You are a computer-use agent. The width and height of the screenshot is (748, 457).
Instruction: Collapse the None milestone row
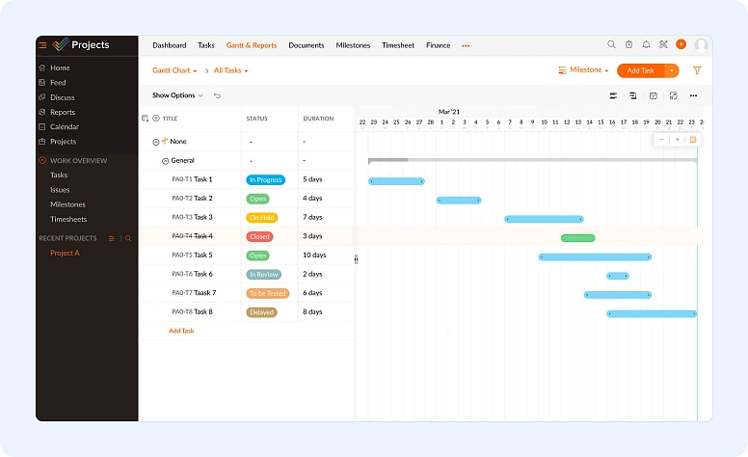pyautogui.click(x=156, y=142)
